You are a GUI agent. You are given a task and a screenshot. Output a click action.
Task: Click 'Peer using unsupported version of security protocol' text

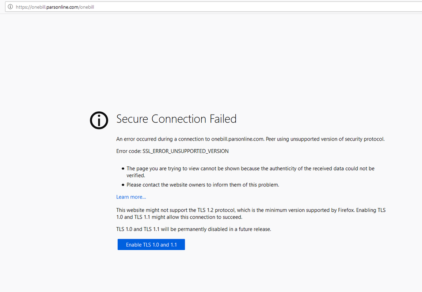(x=325, y=139)
